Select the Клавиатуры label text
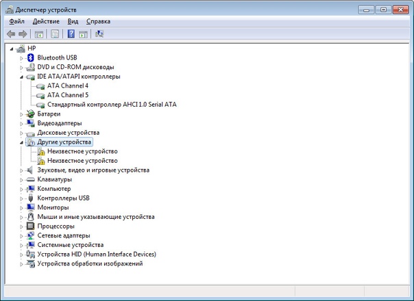414x301 pixels. coord(54,179)
